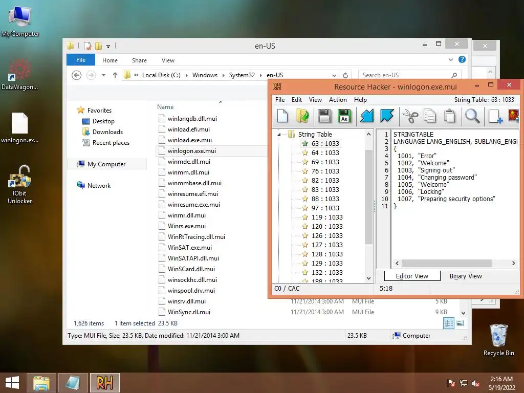Open the File menu in Resource Hacker

pyautogui.click(x=280, y=100)
